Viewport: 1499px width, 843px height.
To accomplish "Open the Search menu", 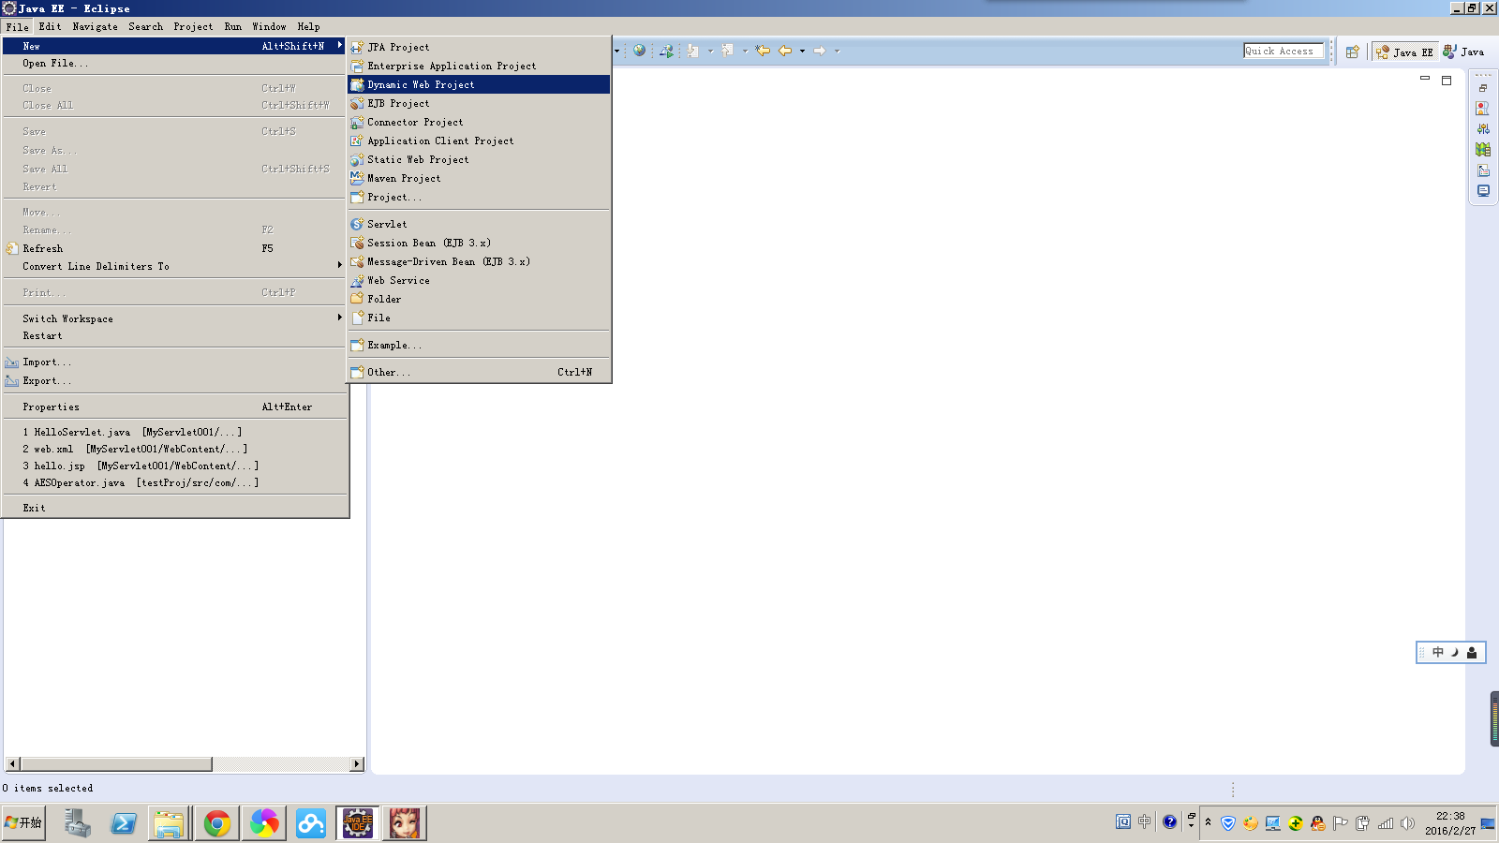I will pyautogui.click(x=145, y=26).
